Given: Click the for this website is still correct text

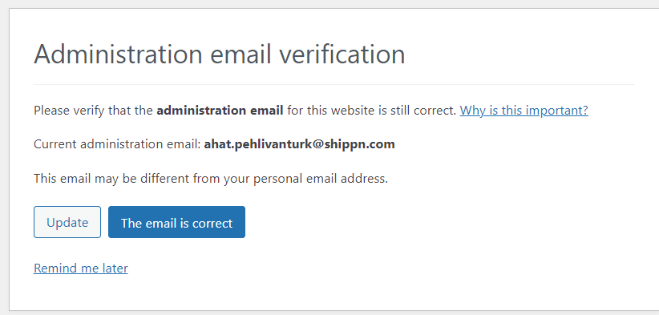Looking at the screenshot, I should click(x=372, y=111).
